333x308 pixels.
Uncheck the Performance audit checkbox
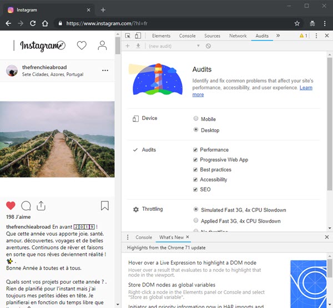(195, 150)
